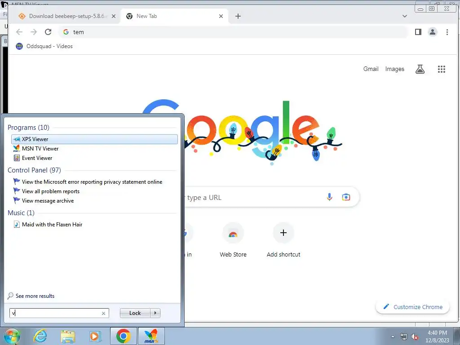The height and width of the screenshot is (345, 460).
Task: Launch Windows Media Player from taskbar
Action: pos(95,336)
